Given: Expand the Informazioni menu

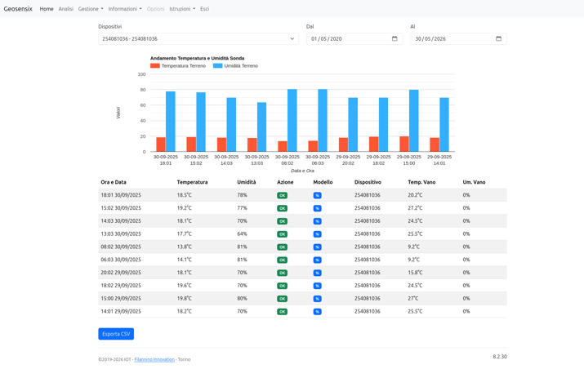Looking at the screenshot, I should (125, 9).
